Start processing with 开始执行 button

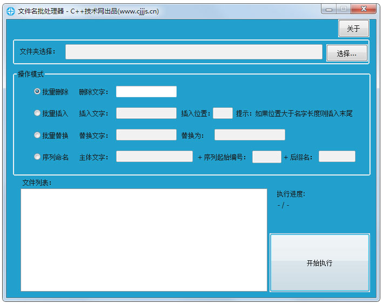tap(319, 263)
